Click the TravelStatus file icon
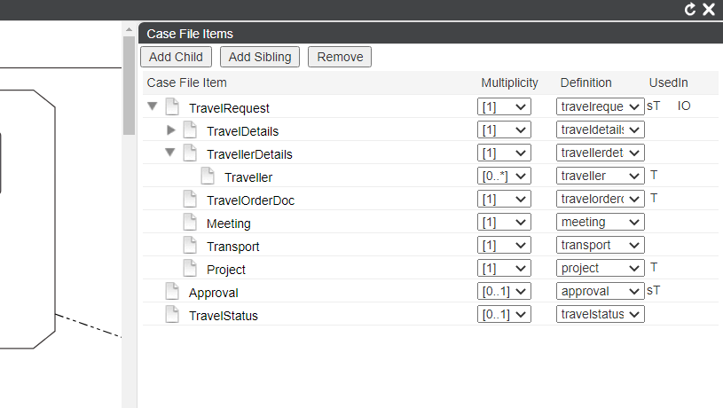 point(172,314)
